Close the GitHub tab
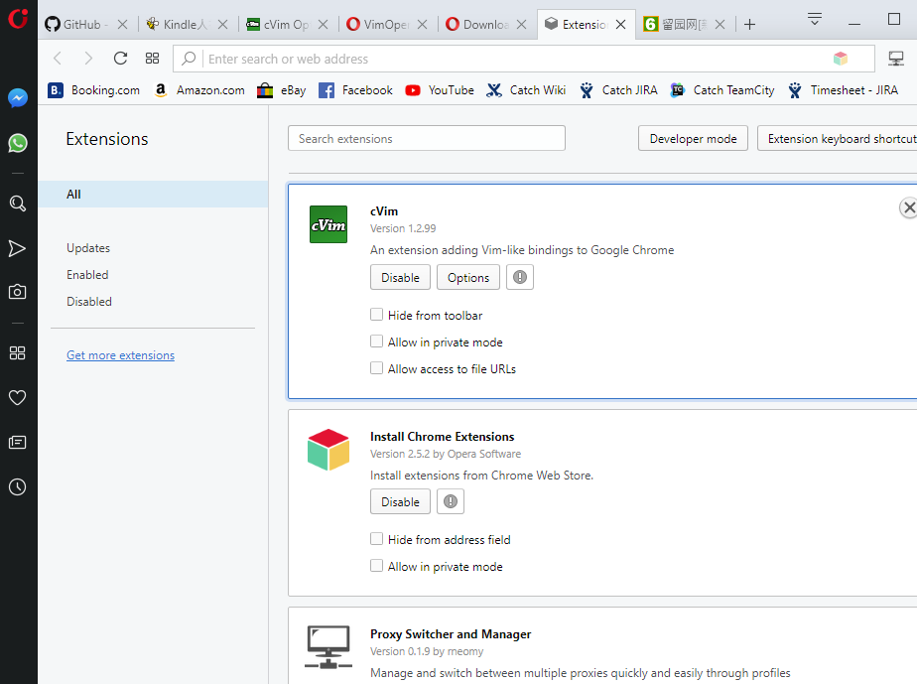 (x=122, y=24)
